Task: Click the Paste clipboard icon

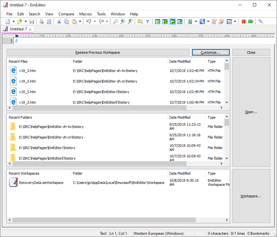Action: click(74, 21)
